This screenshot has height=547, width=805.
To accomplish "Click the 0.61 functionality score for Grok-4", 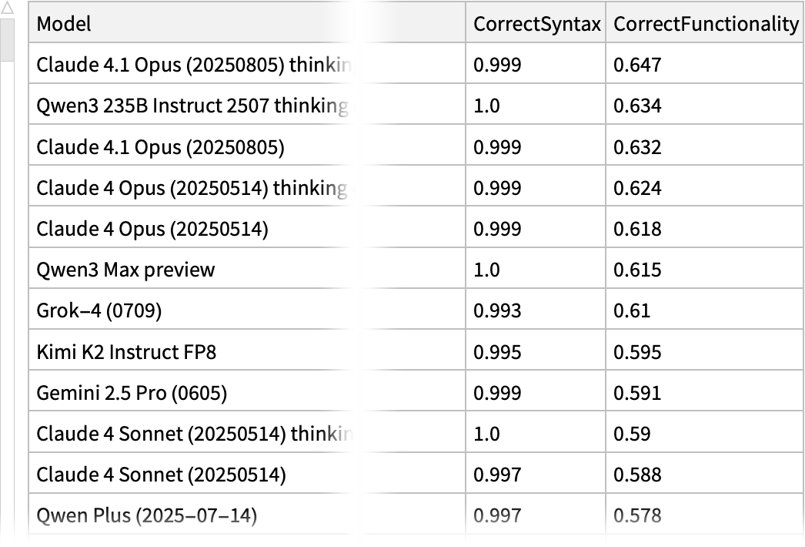I will pos(632,310).
